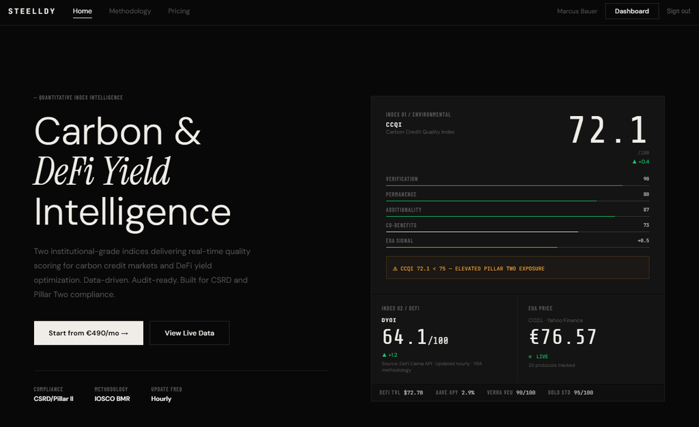Image resolution: width=699 pixels, height=427 pixels.
Task: Open the Dashboard button
Action: 631,11
